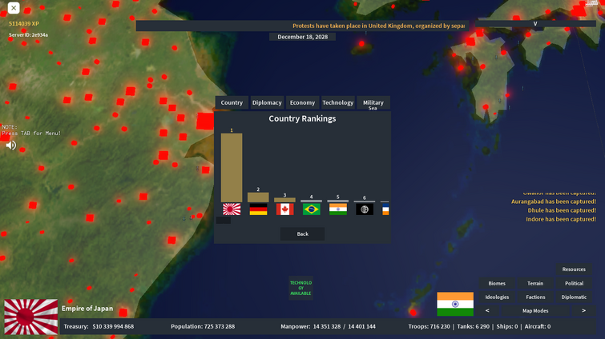Switch to Ideologies map mode
The height and width of the screenshot is (339, 605).
pos(497,297)
